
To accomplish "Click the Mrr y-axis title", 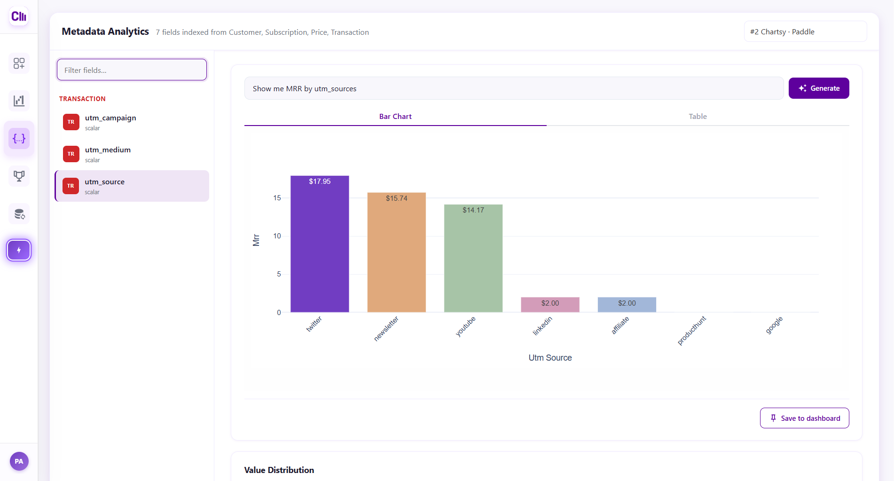I will point(256,240).
